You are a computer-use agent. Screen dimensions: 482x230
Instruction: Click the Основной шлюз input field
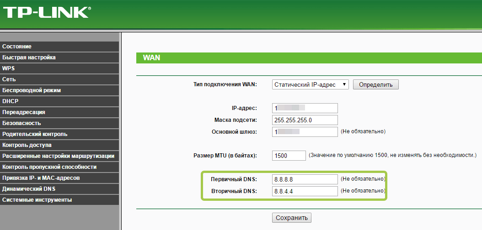(x=305, y=132)
